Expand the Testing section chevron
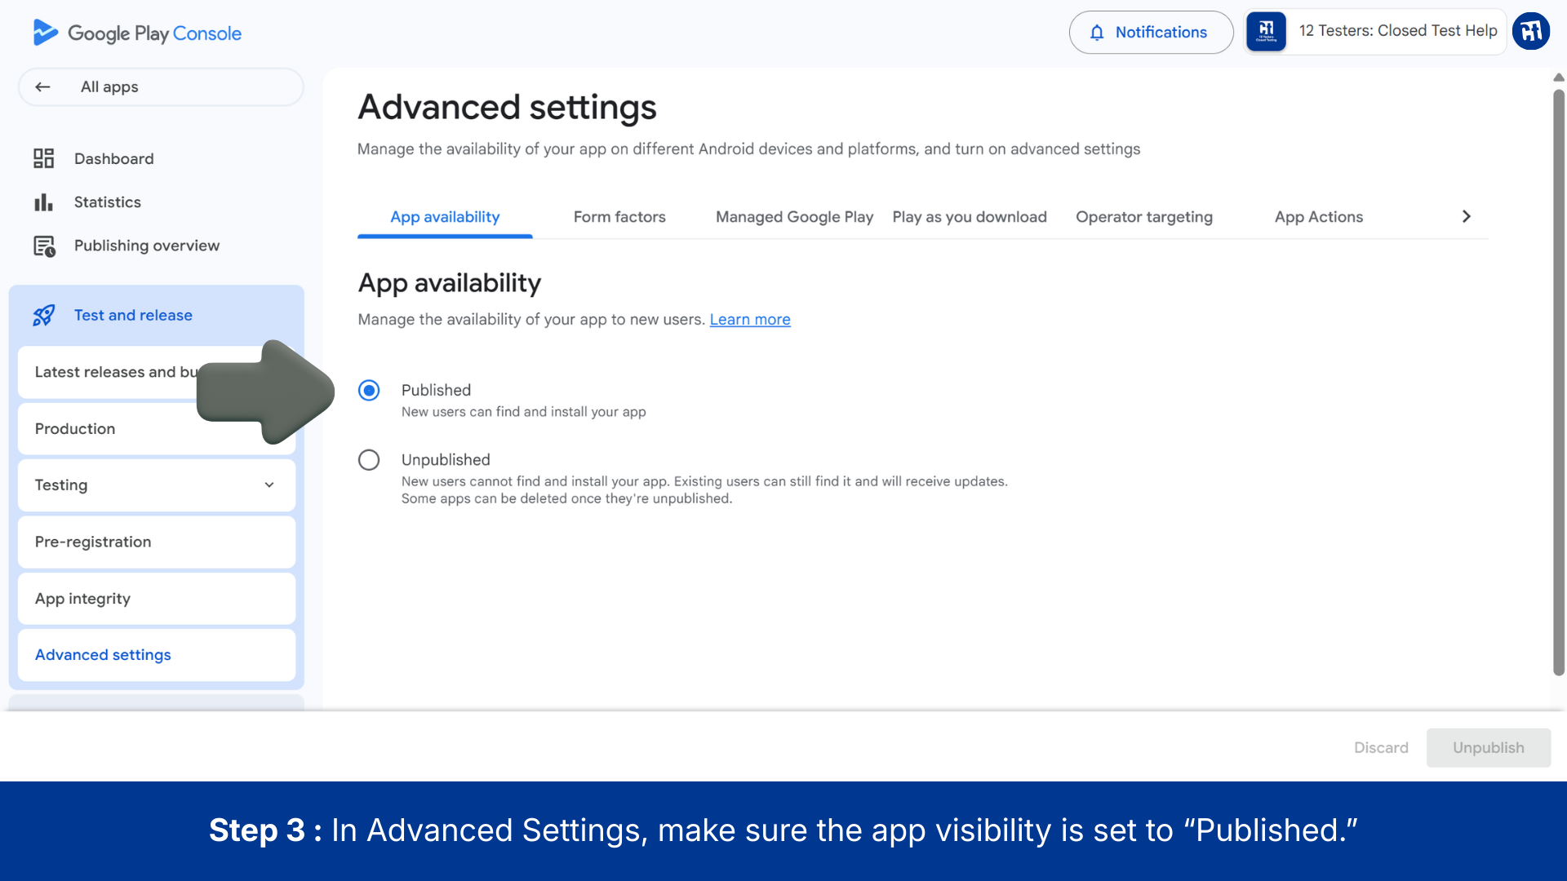1567x881 pixels. pyautogui.click(x=269, y=485)
